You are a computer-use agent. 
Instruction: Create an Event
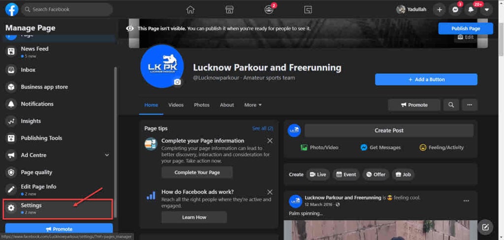(x=346, y=175)
